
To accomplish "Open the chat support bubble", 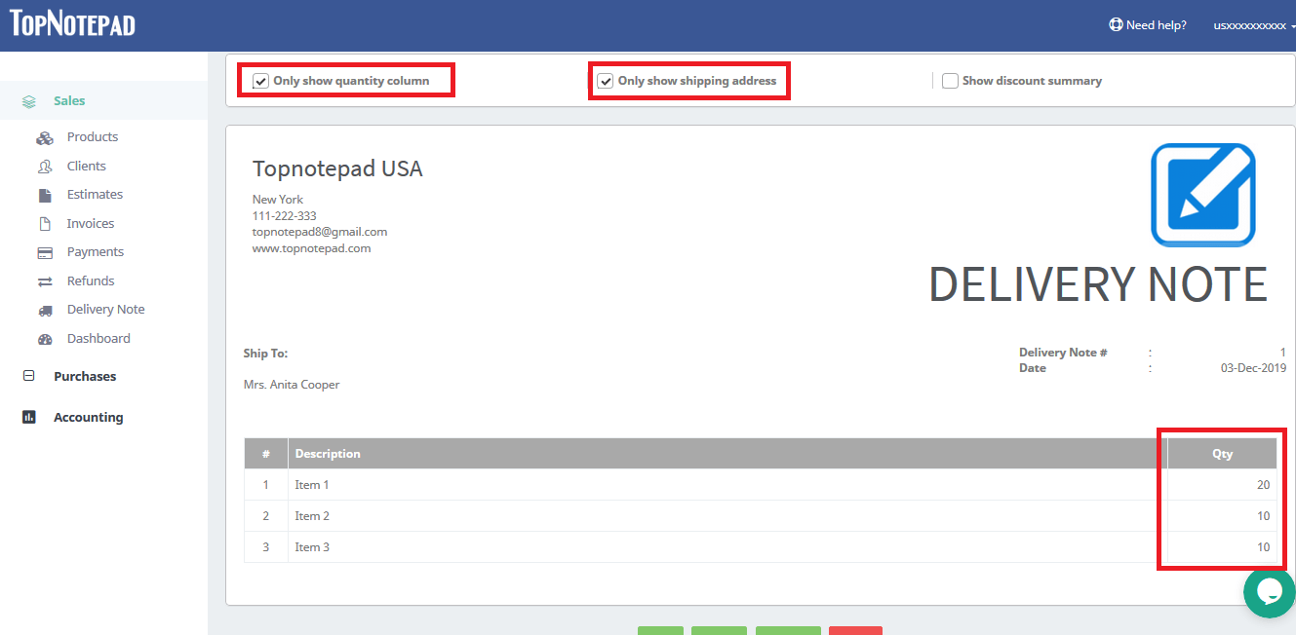I will tap(1269, 591).
